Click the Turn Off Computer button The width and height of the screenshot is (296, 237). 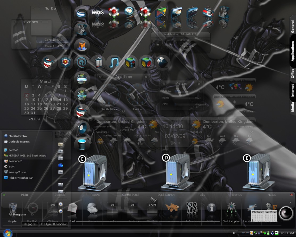[54, 224]
